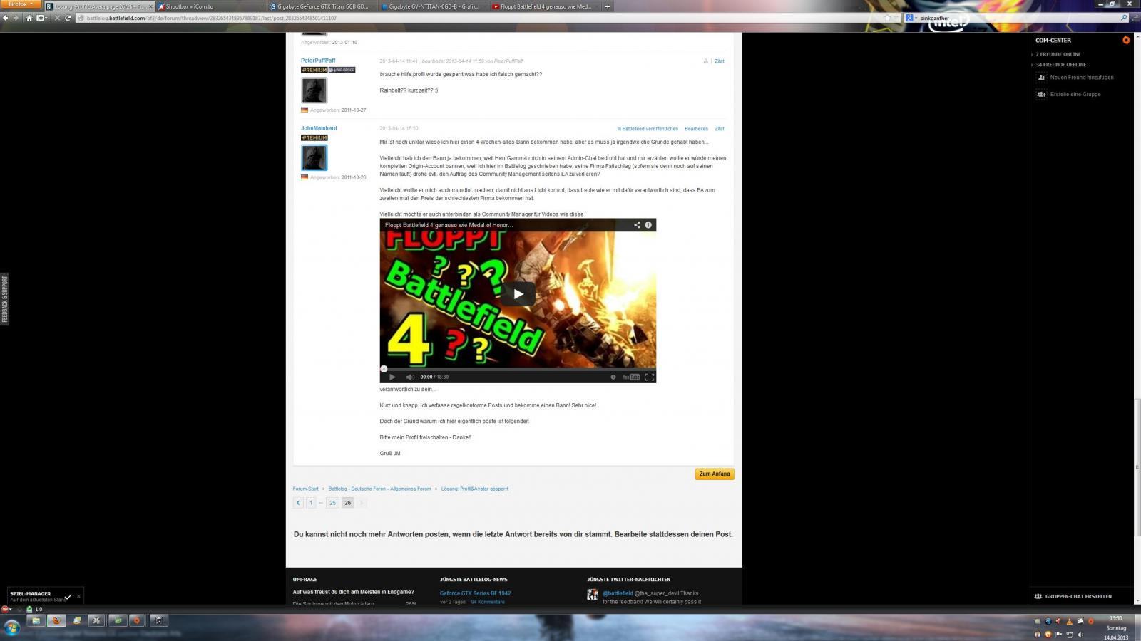Open Battlelog - Deutsche Foren breadcrumb

coord(379,489)
